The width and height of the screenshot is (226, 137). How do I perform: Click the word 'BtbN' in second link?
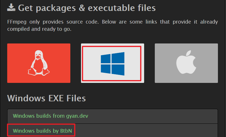(66, 131)
